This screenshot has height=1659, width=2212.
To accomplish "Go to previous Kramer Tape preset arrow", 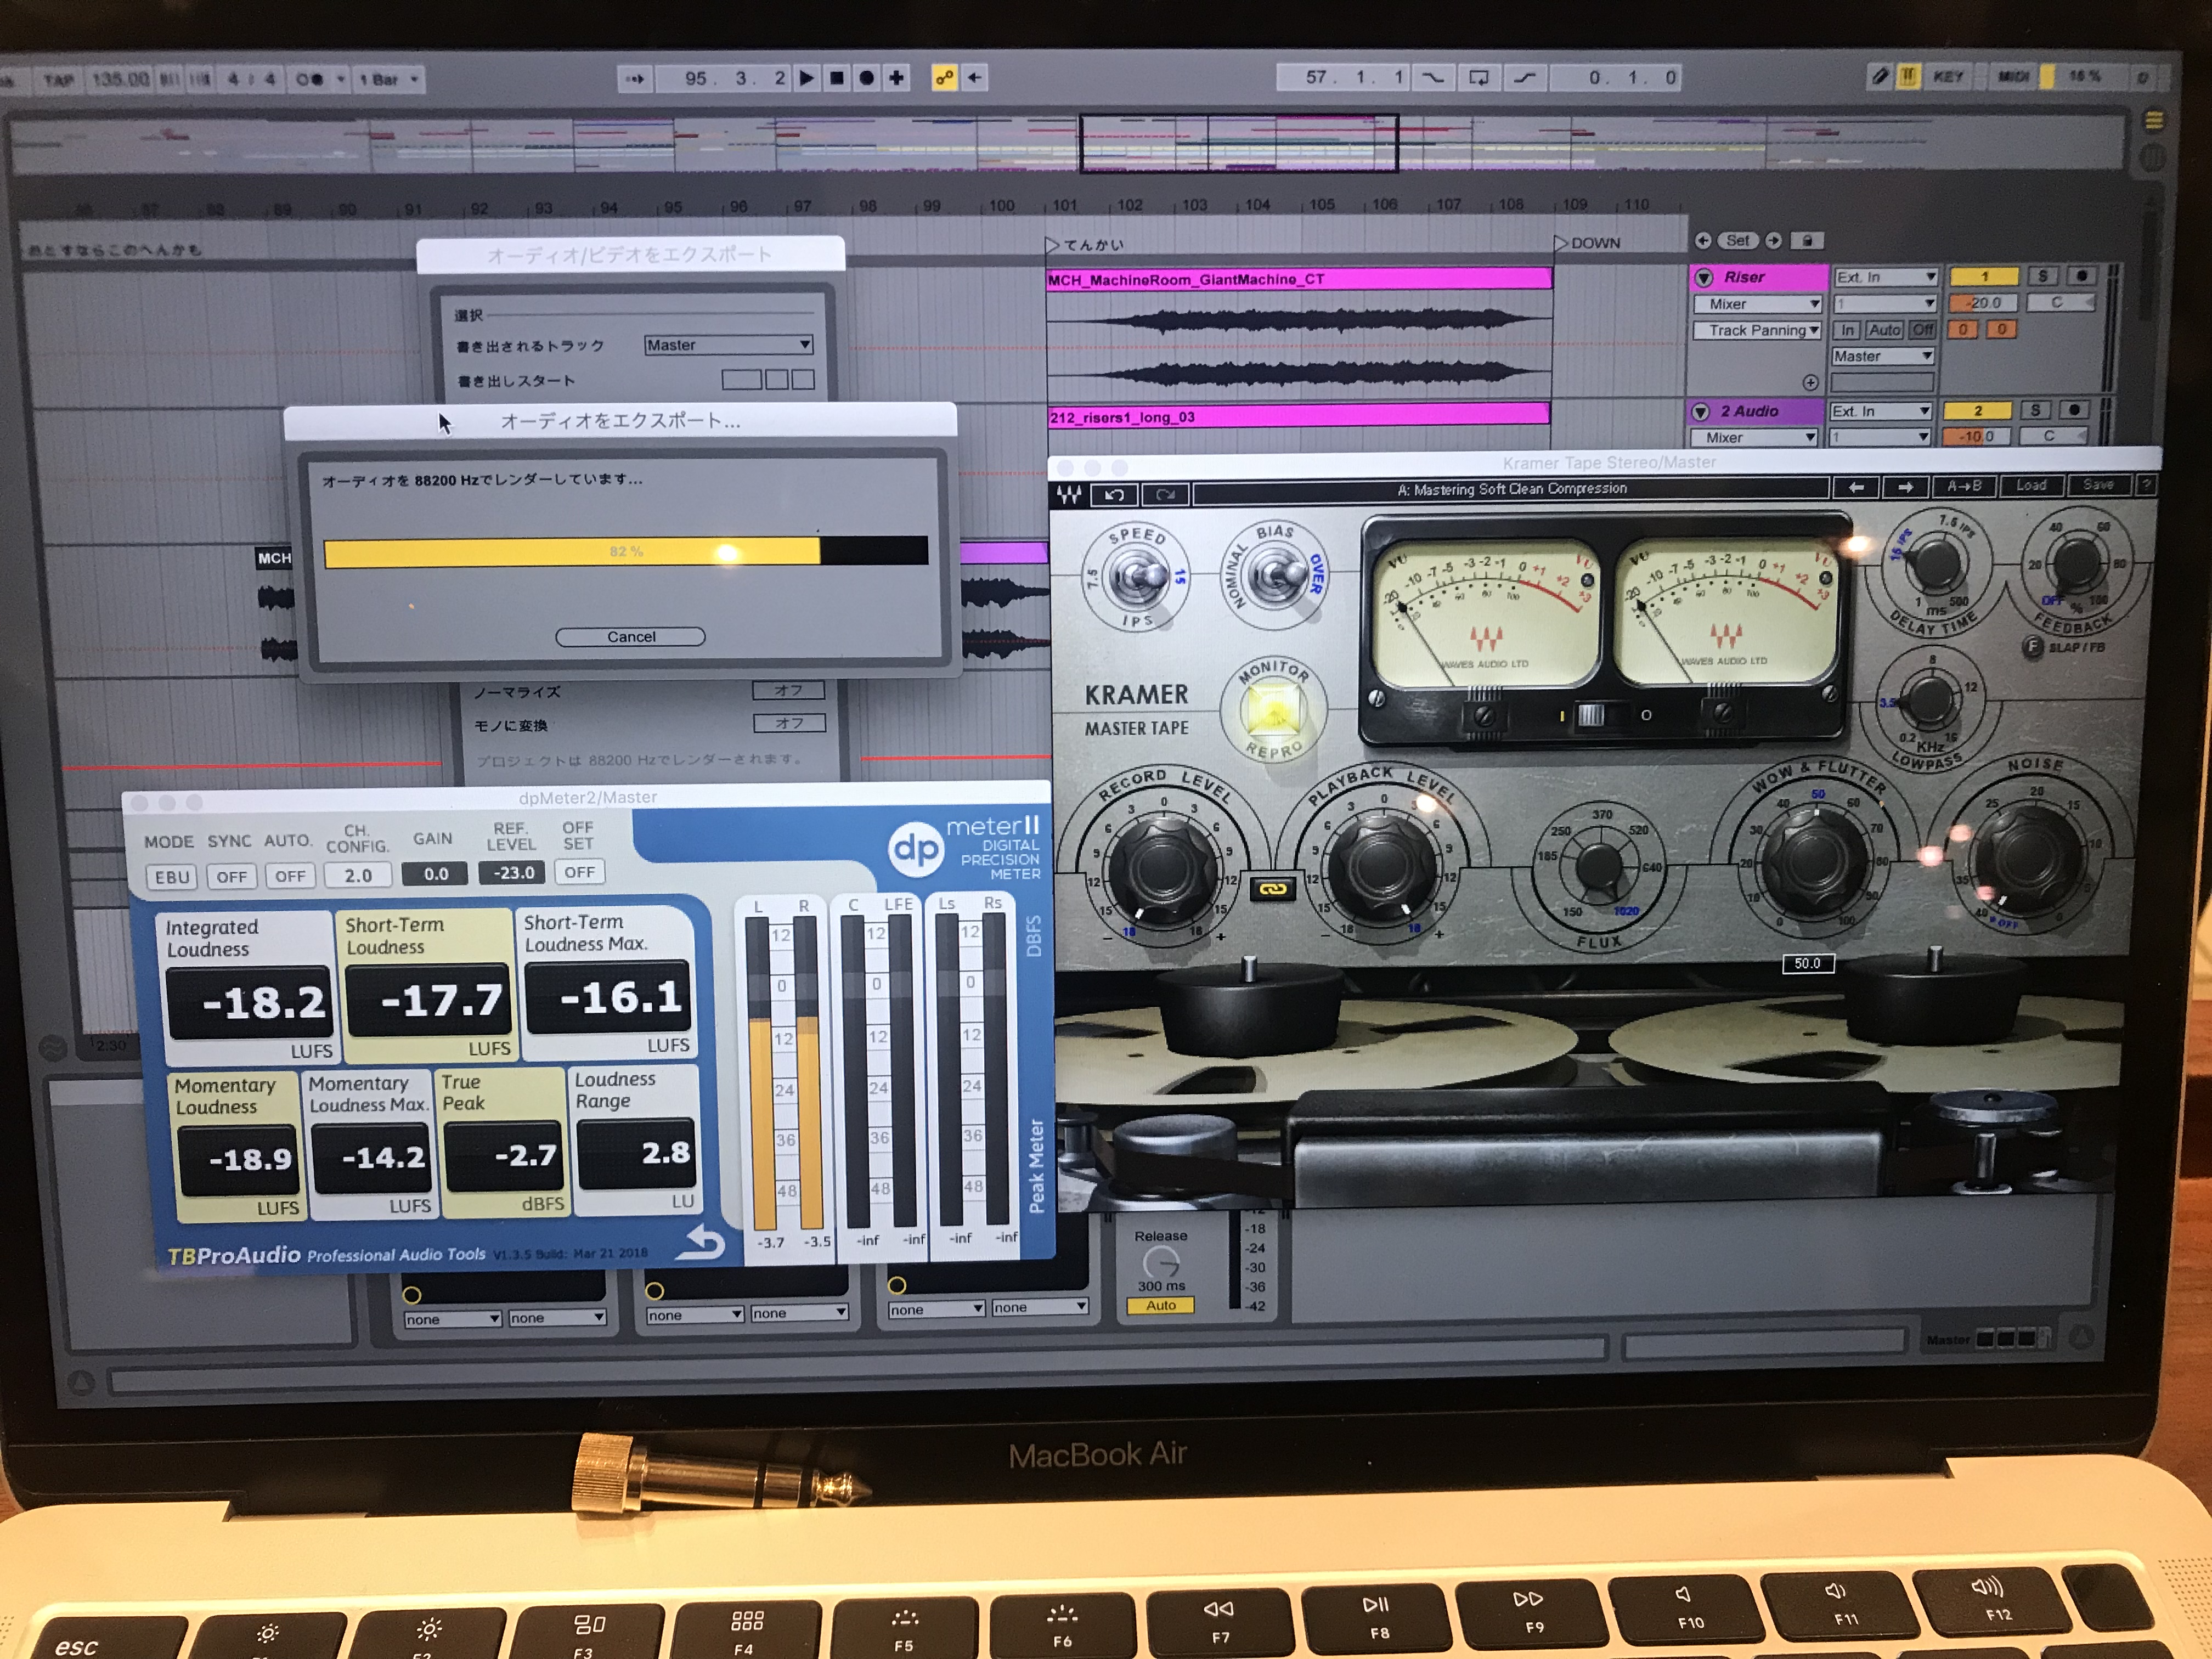I will [x=1856, y=487].
